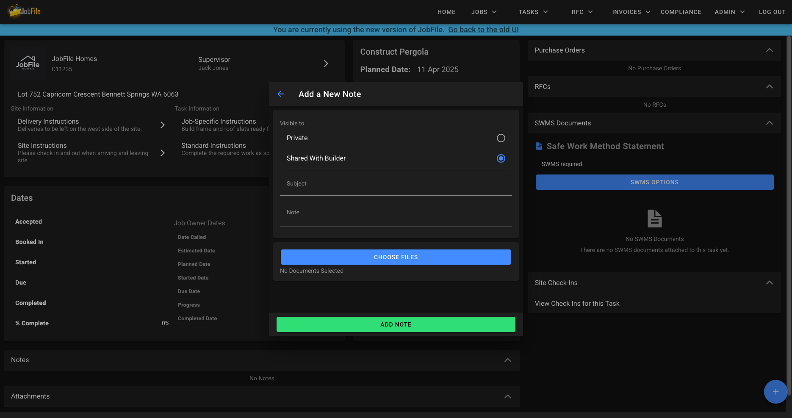
Task: Click the Safe Work Method Statement heading
Action: pos(605,146)
